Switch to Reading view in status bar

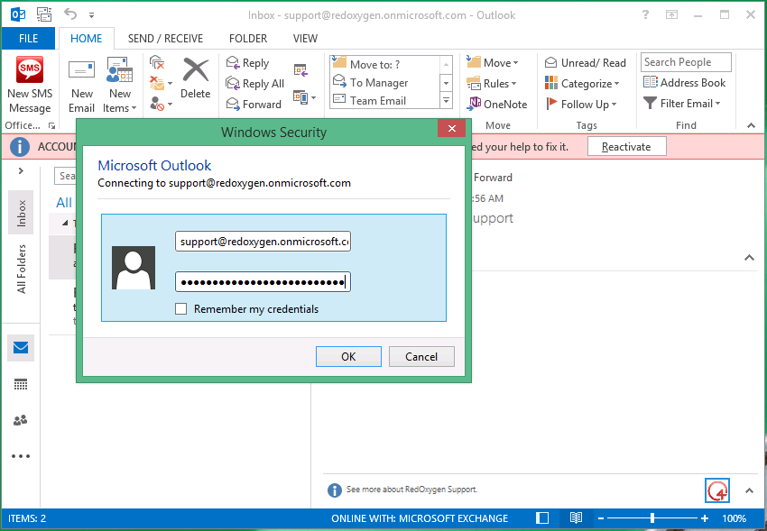tap(577, 517)
